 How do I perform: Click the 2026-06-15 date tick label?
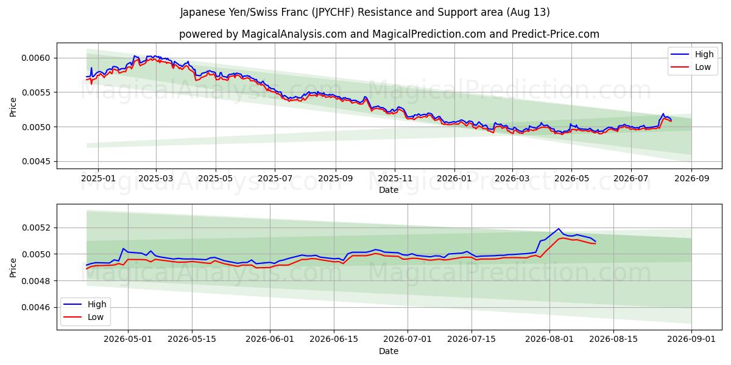(x=334, y=339)
